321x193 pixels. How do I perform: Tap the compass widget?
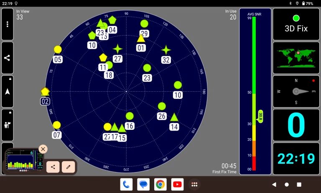296,91
